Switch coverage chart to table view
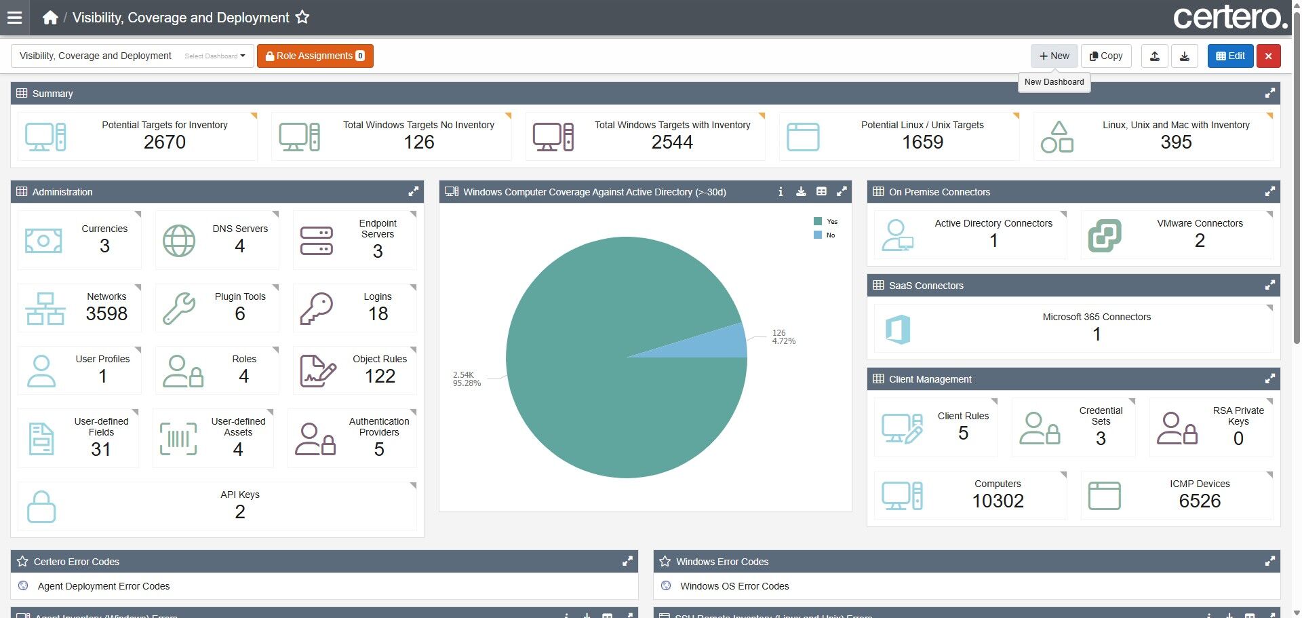The image size is (1302, 618). pyautogui.click(x=821, y=192)
